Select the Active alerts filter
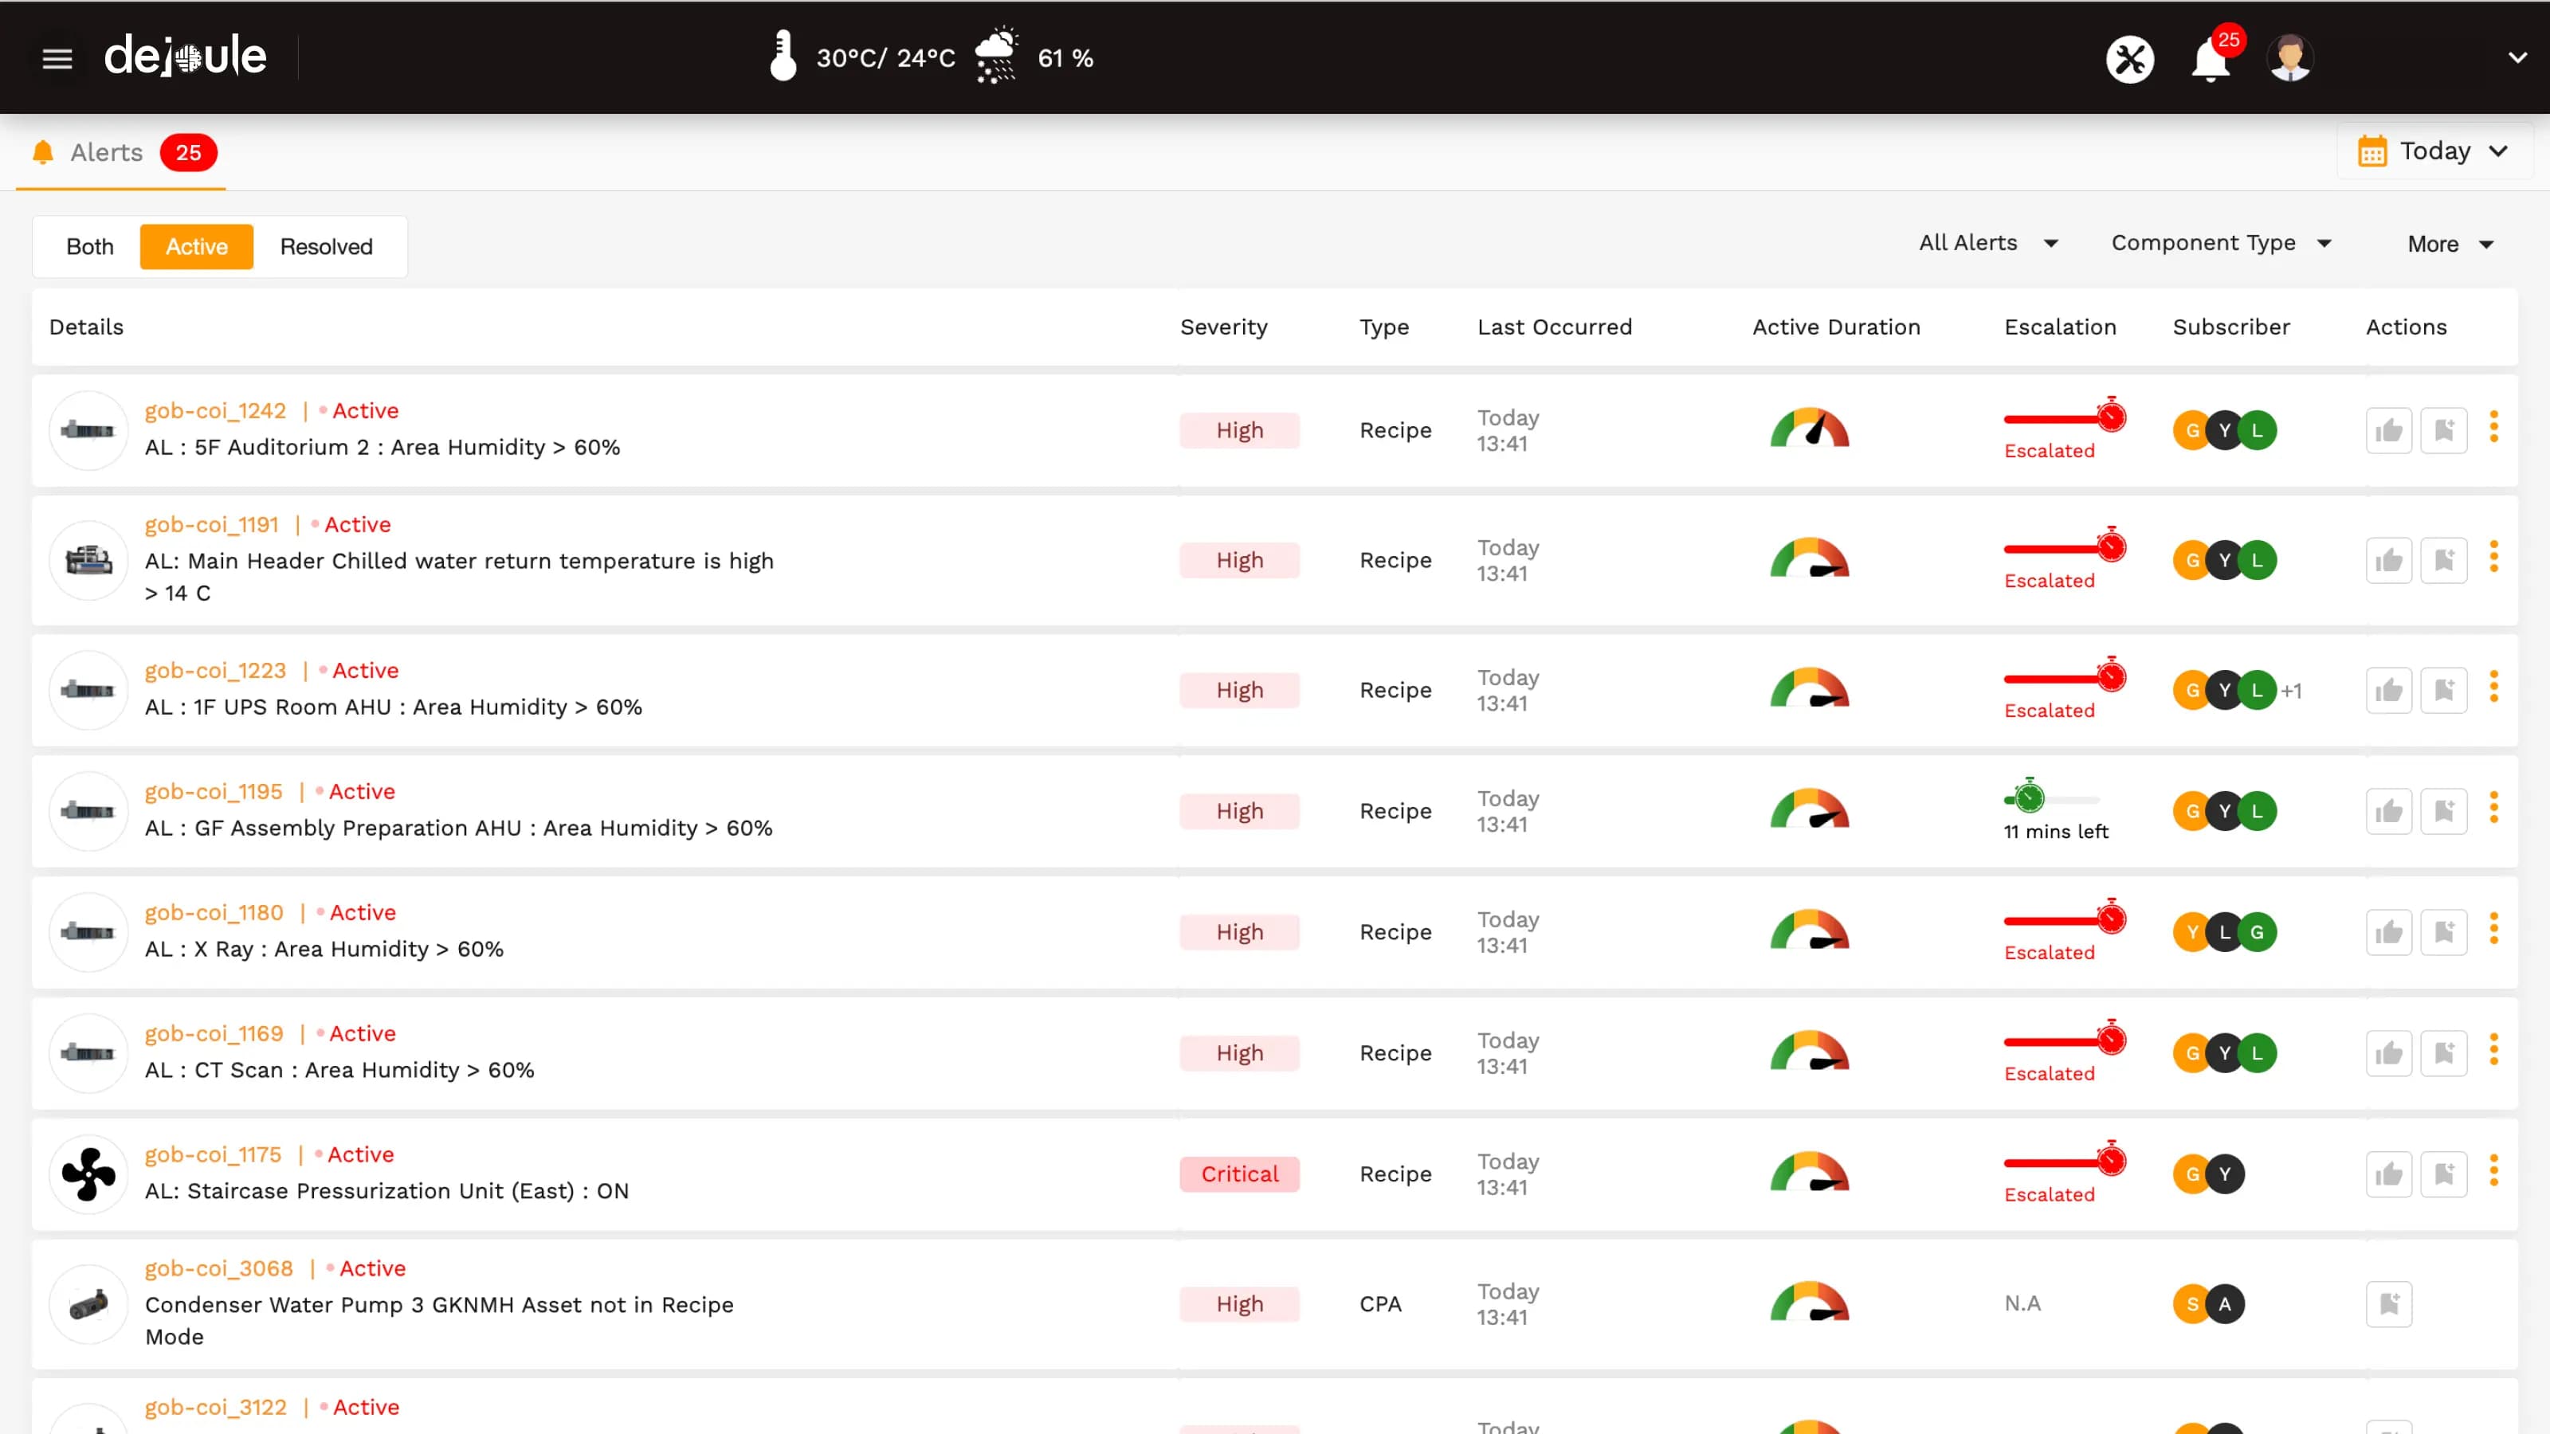Viewport: 2550px width, 1434px height. point(196,246)
